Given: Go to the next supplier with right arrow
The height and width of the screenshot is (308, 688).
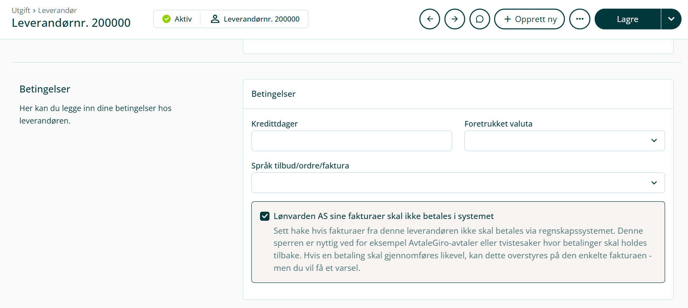Looking at the screenshot, I should (455, 19).
